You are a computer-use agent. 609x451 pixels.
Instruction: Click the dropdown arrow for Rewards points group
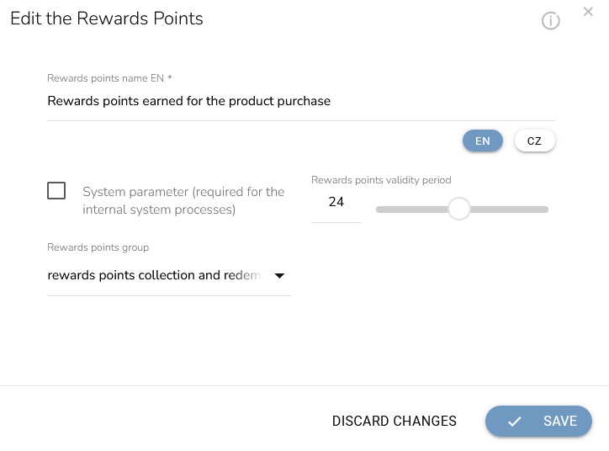point(280,275)
